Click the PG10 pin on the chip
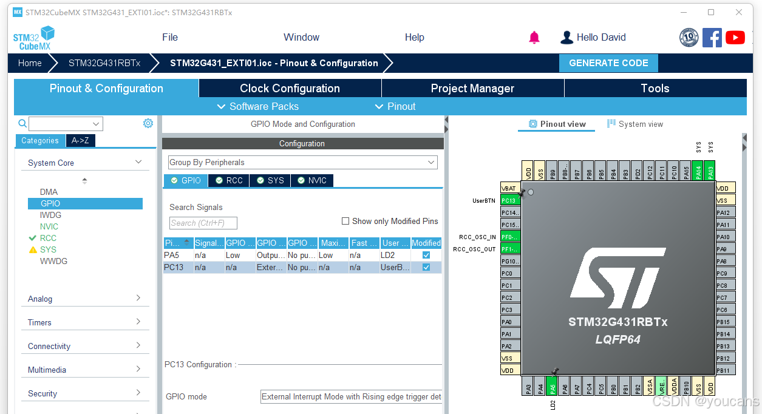 coord(510,261)
